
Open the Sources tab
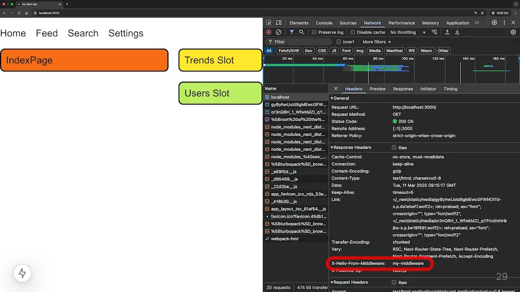coord(348,23)
